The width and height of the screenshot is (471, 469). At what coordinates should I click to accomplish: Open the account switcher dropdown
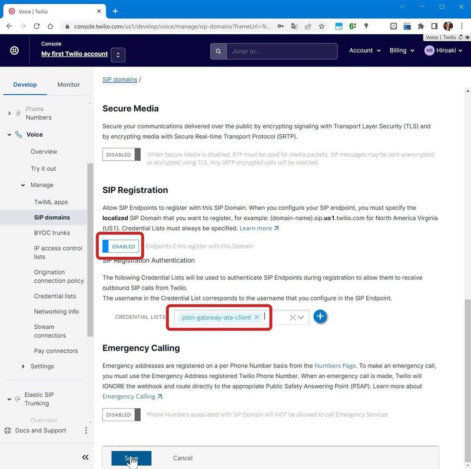[x=118, y=55]
